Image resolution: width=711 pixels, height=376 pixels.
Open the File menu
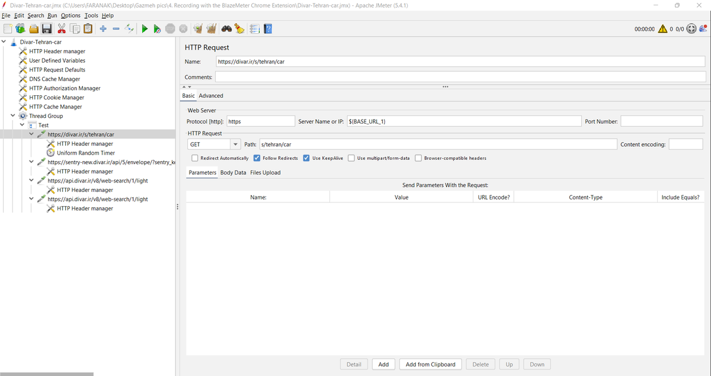click(x=6, y=15)
